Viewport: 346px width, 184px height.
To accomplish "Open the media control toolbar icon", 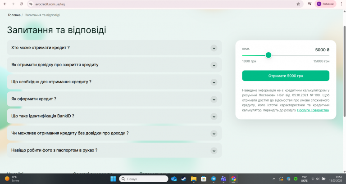I will [310, 4].
